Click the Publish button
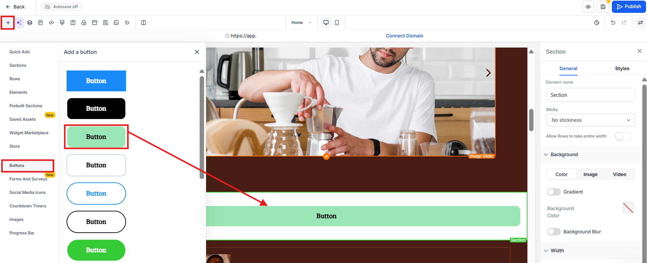The width and height of the screenshot is (647, 263). 628,7
